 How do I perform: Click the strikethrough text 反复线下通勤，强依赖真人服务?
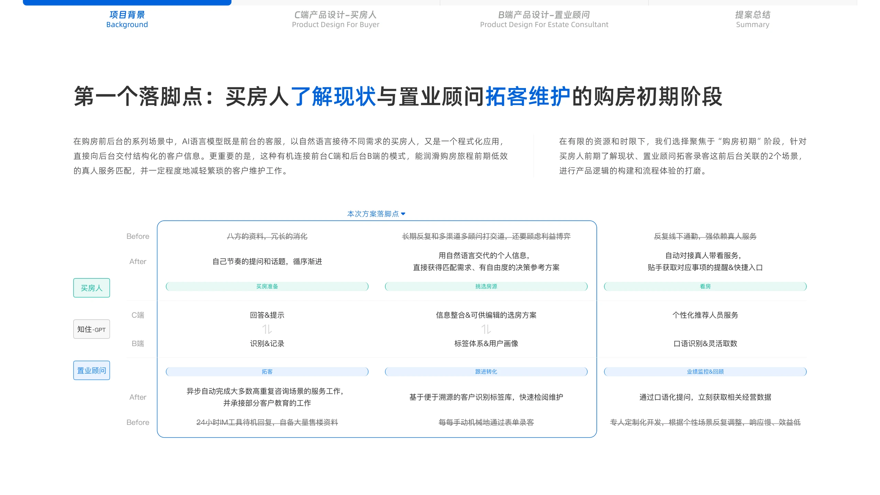pyautogui.click(x=705, y=236)
